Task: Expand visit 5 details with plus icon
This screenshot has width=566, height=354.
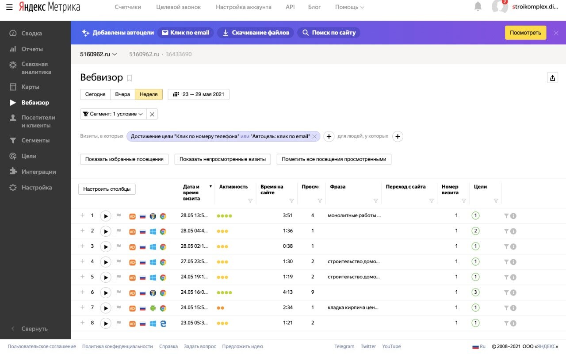Action: [82, 277]
